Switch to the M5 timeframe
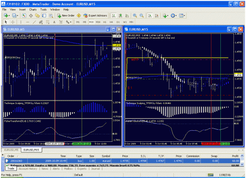246x178 pixels. [85, 22]
